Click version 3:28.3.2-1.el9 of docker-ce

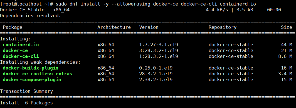click(x=159, y=50)
